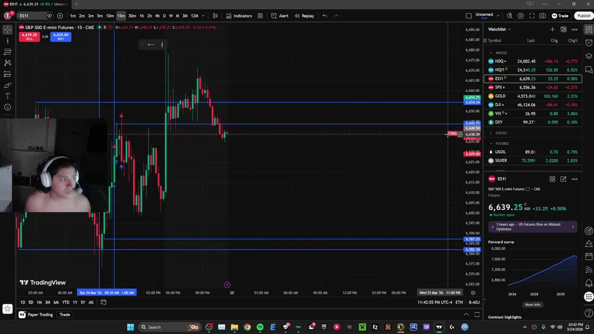The image size is (594, 334).
Task: Undo last chart action
Action: [325, 16]
